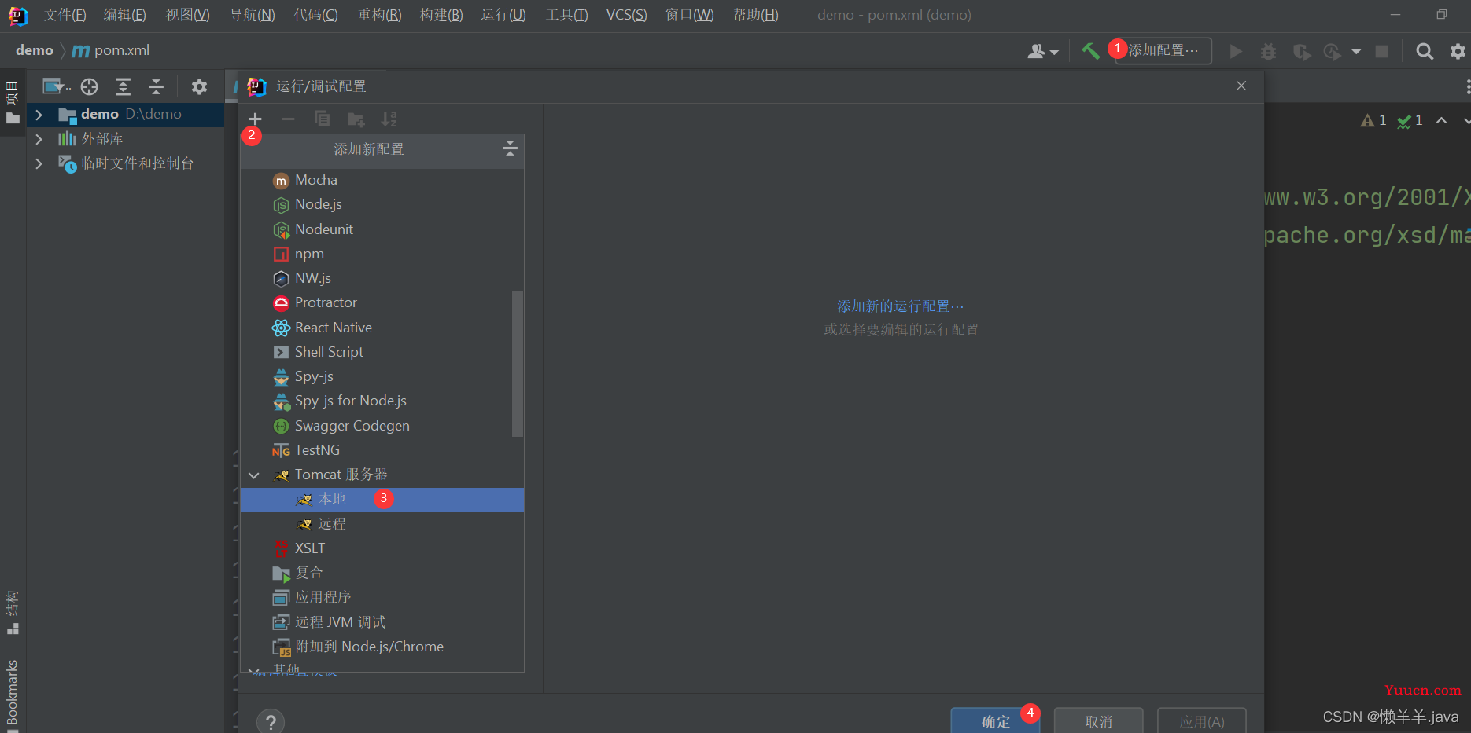Select 应用程序 application configuration type
The height and width of the screenshot is (733, 1471).
tap(382, 597)
